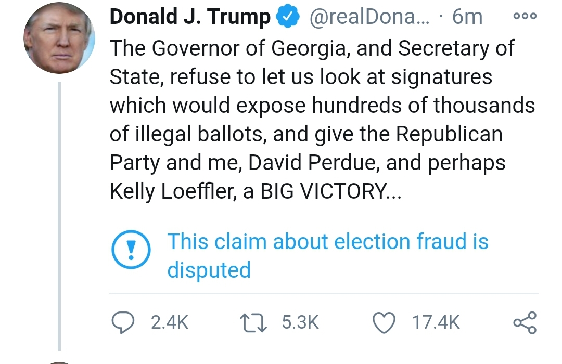The width and height of the screenshot is (562, 364).
Task: Open the share icon for this tweet
Action: [525, 322]
